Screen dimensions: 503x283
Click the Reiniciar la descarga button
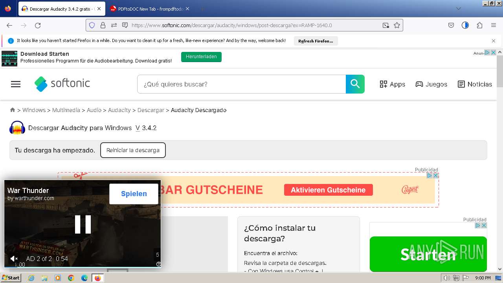click(133, 150)
